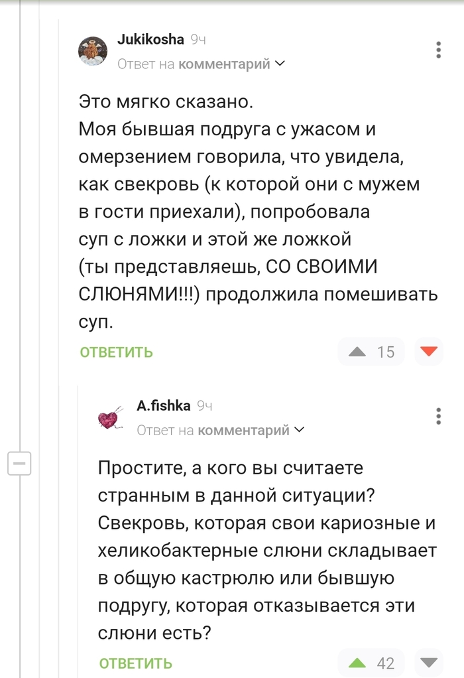Click the red downvote arrow under Jukikosha's comment

tap(428, 352)
